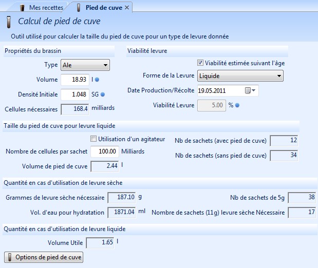
Task: Click the glass icon on Mes recettes tab
Action: click(22, 8)
